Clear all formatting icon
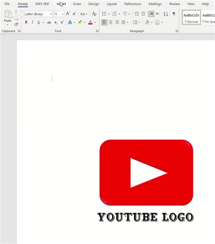 coord(94,14)
